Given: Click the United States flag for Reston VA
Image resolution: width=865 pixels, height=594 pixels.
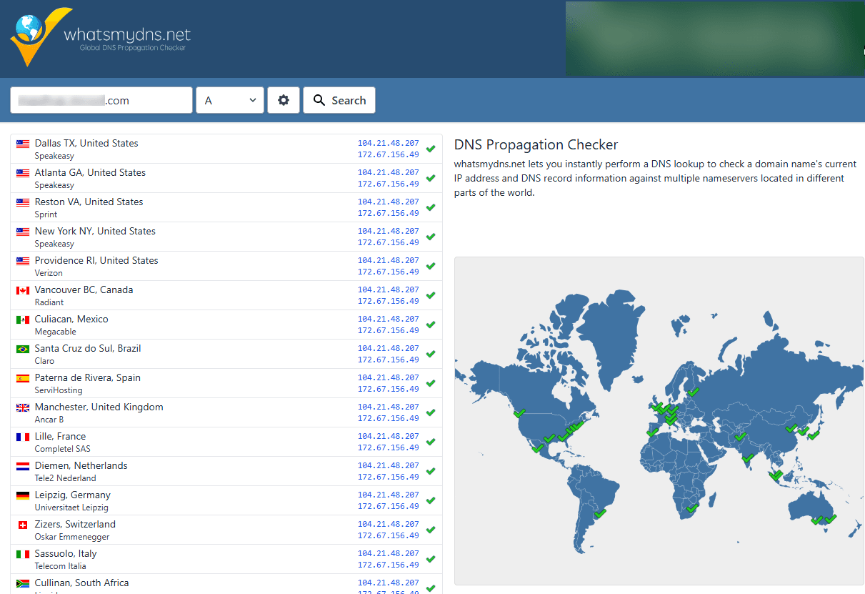Looking at the screenshot, I should (23, 202).
